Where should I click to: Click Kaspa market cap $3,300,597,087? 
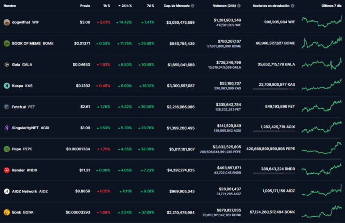[181, 86]
